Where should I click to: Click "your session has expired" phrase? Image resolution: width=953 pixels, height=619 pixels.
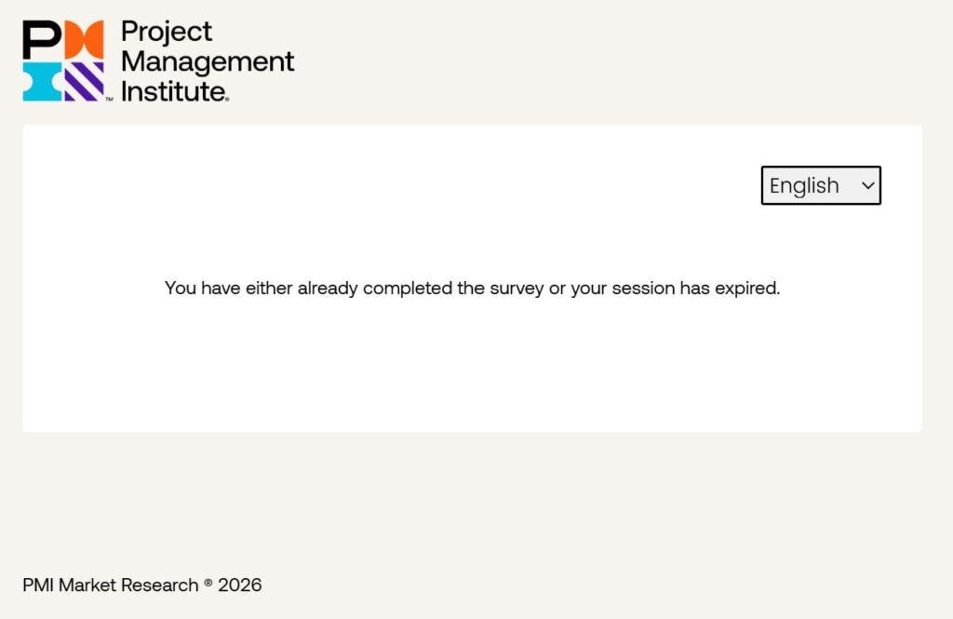[674, 289]
